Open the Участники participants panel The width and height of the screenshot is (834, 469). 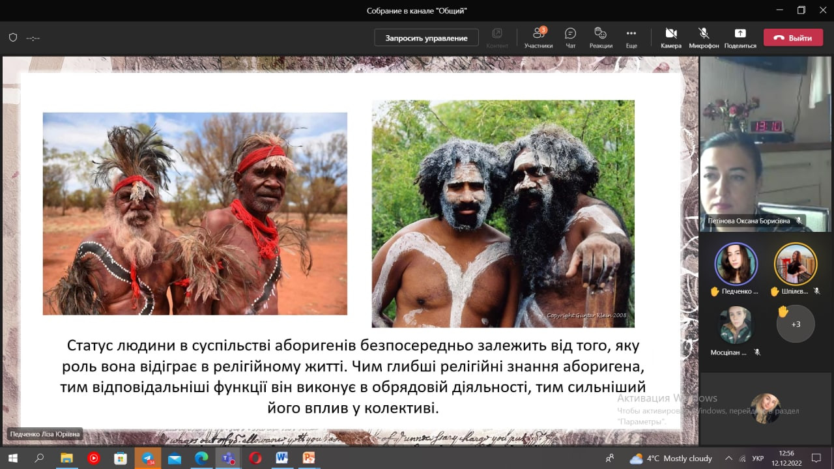pyautogui.click(x=538, y=37)
